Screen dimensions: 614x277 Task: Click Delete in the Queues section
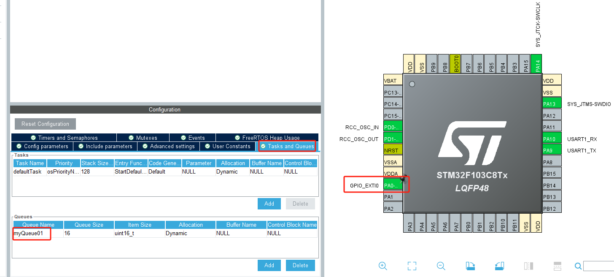[x=300, y=265]
